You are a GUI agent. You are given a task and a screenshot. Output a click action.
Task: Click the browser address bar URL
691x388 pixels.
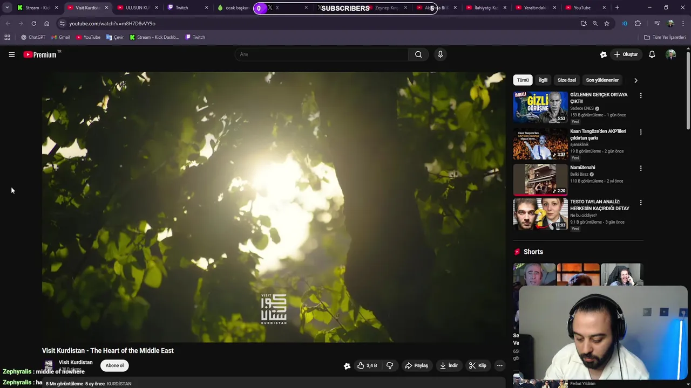click(112, 24)
